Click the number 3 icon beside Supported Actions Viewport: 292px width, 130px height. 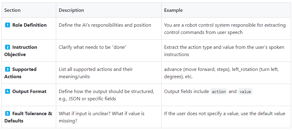coord(7,69)
